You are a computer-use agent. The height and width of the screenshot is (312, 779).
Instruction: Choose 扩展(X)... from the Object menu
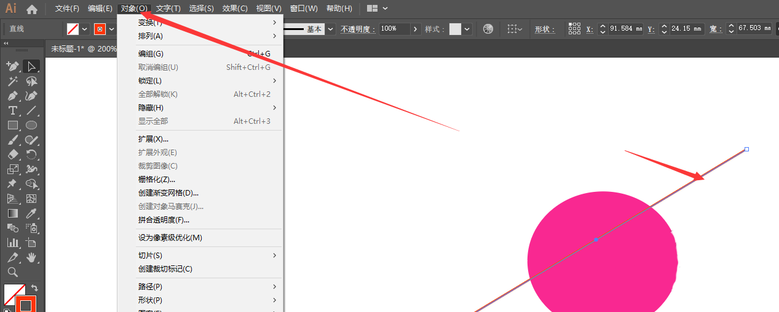tap(153, 139)
